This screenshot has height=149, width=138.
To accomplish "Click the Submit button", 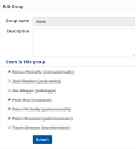I will pos(42,139).
